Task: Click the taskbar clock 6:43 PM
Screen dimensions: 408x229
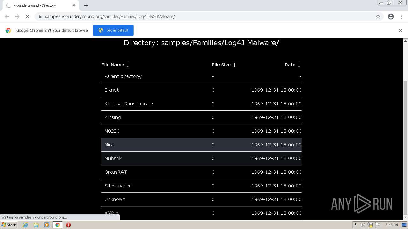Action: (391, 225)
